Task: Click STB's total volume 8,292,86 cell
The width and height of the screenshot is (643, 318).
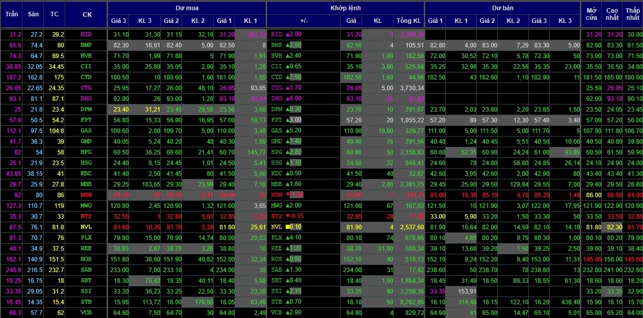Action: point(409,302)
